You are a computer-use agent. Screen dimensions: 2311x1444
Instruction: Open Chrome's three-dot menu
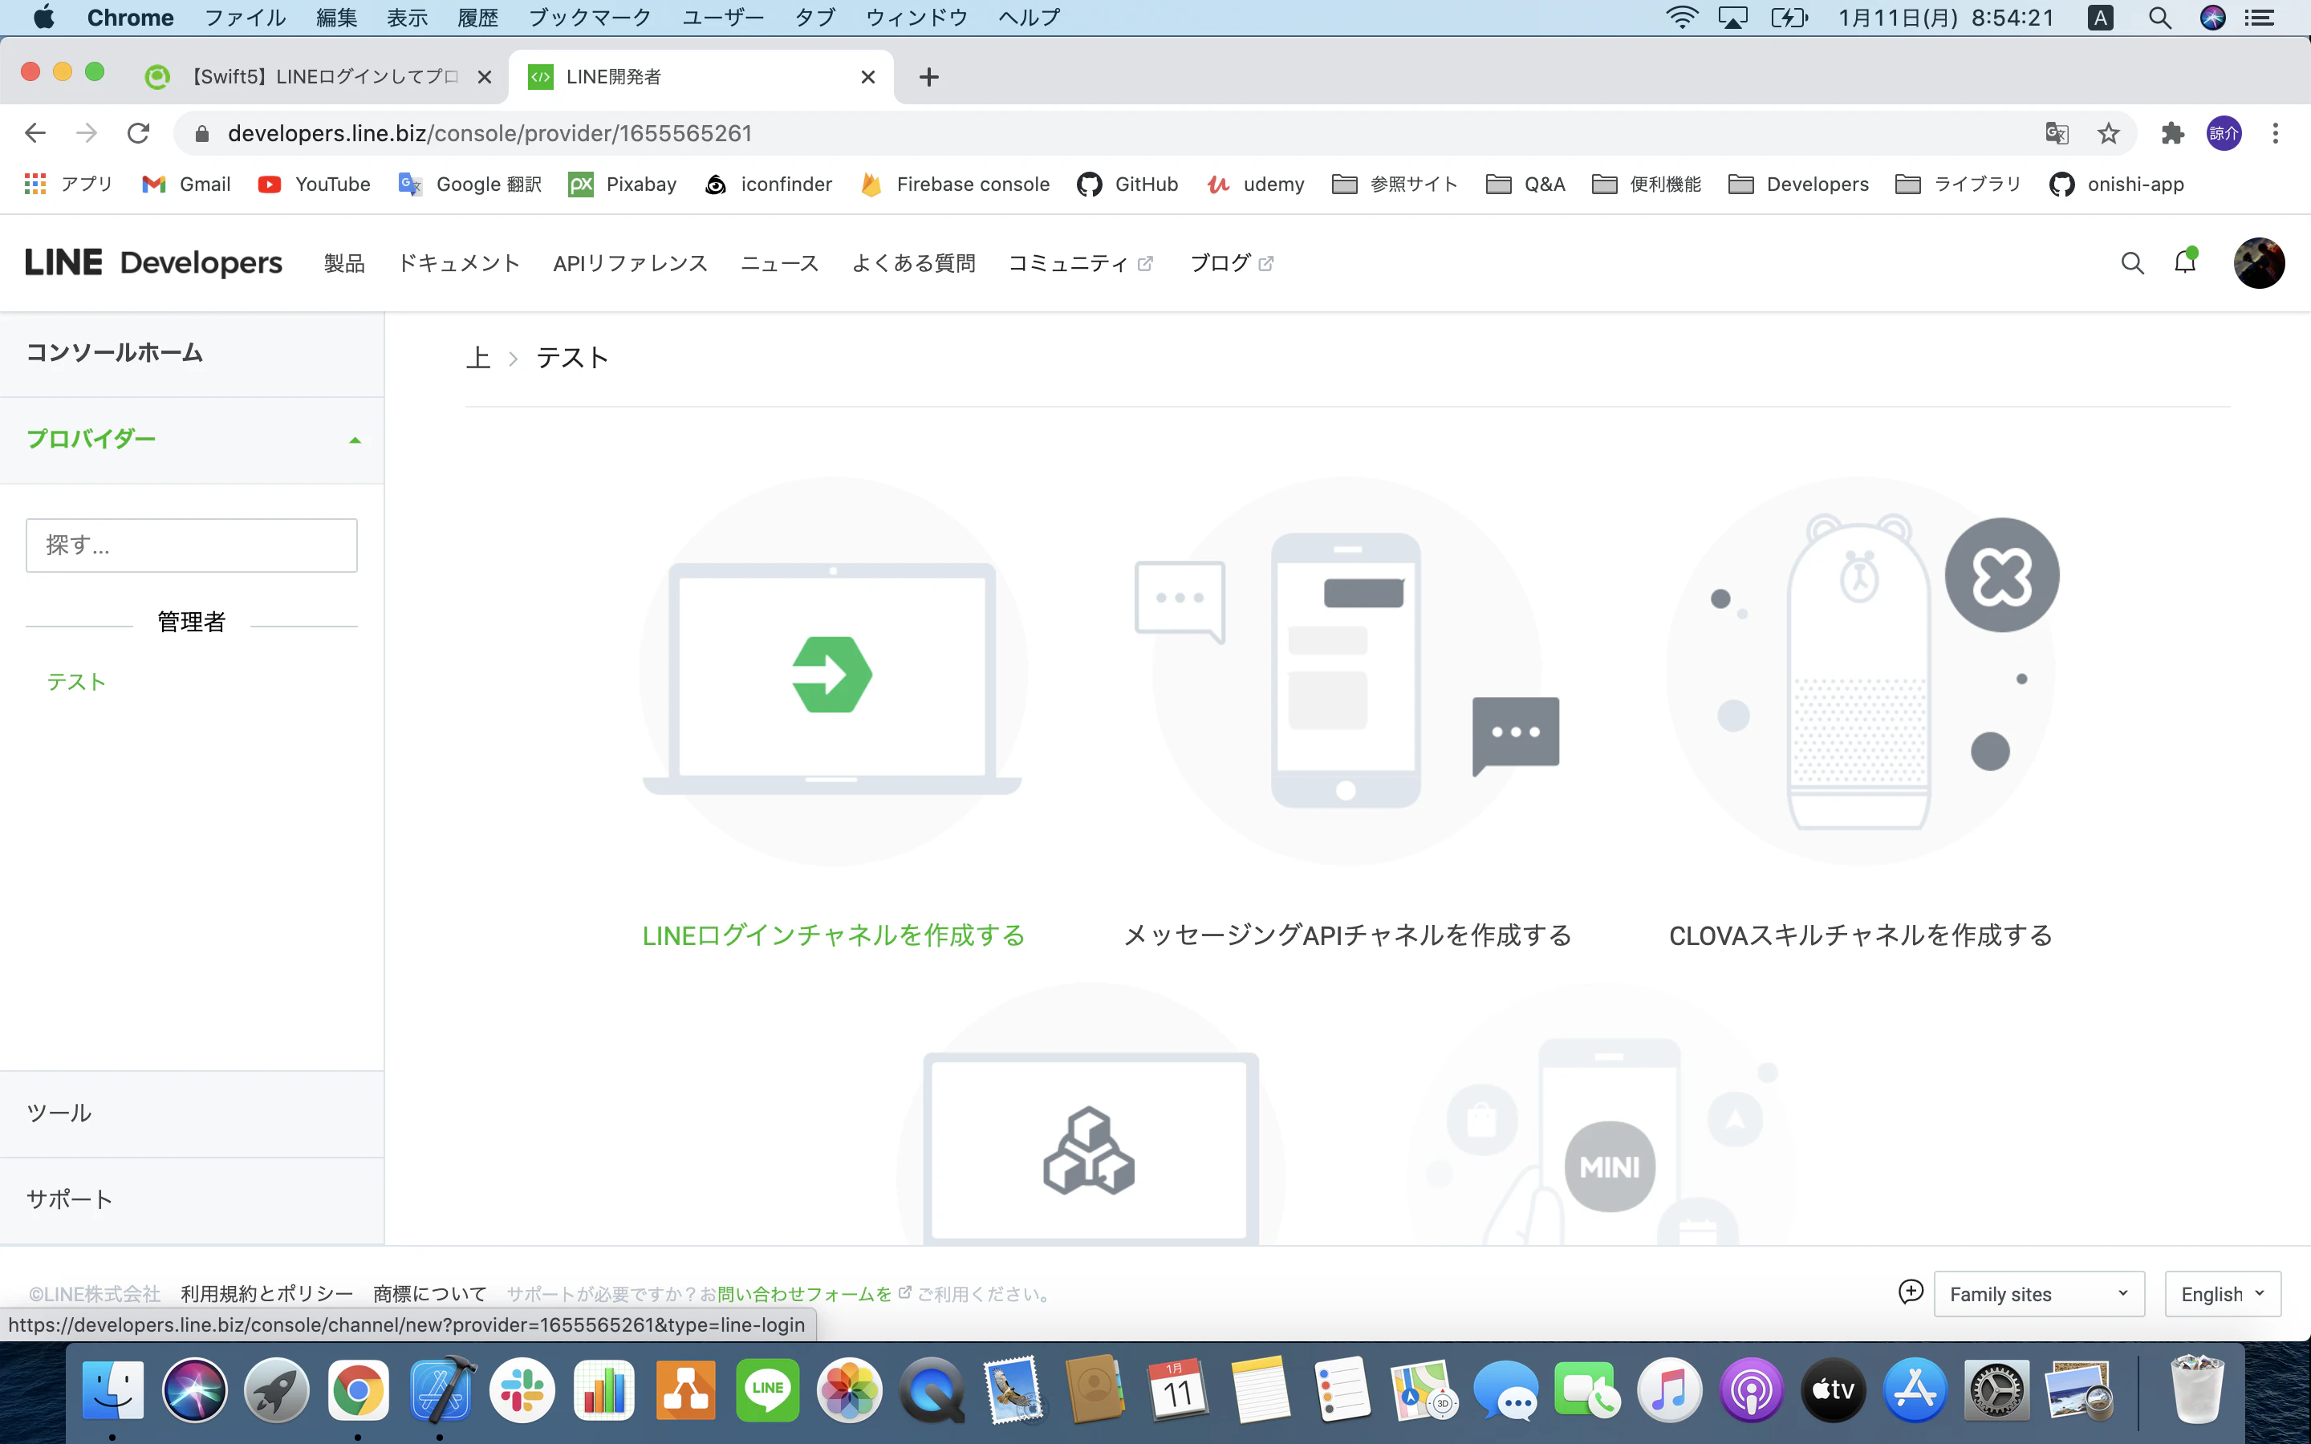pos(2276,134)
